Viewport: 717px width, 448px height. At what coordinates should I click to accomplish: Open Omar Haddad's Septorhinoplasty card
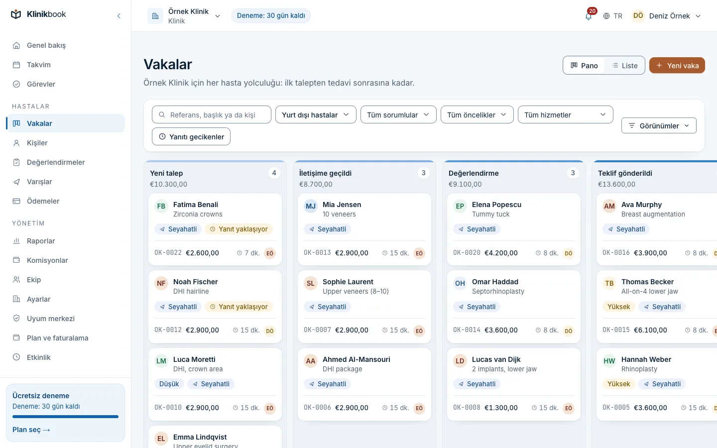pyautogui.click(x=514, y=307)
